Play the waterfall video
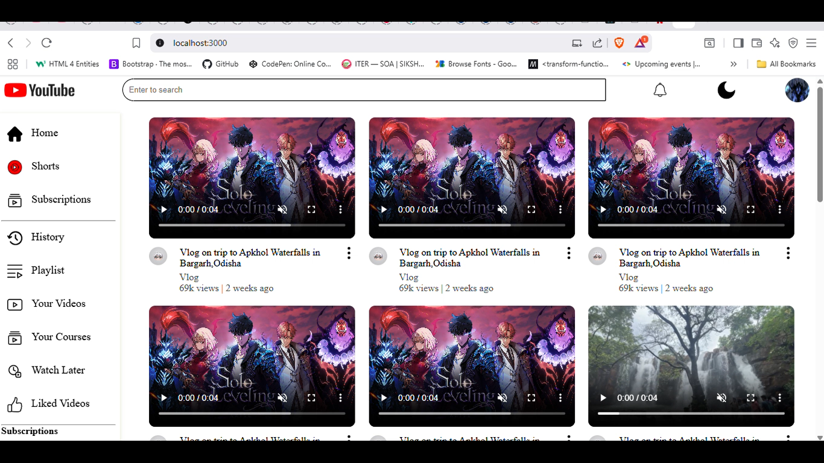 pyautogui.click(x=603, y=398)
